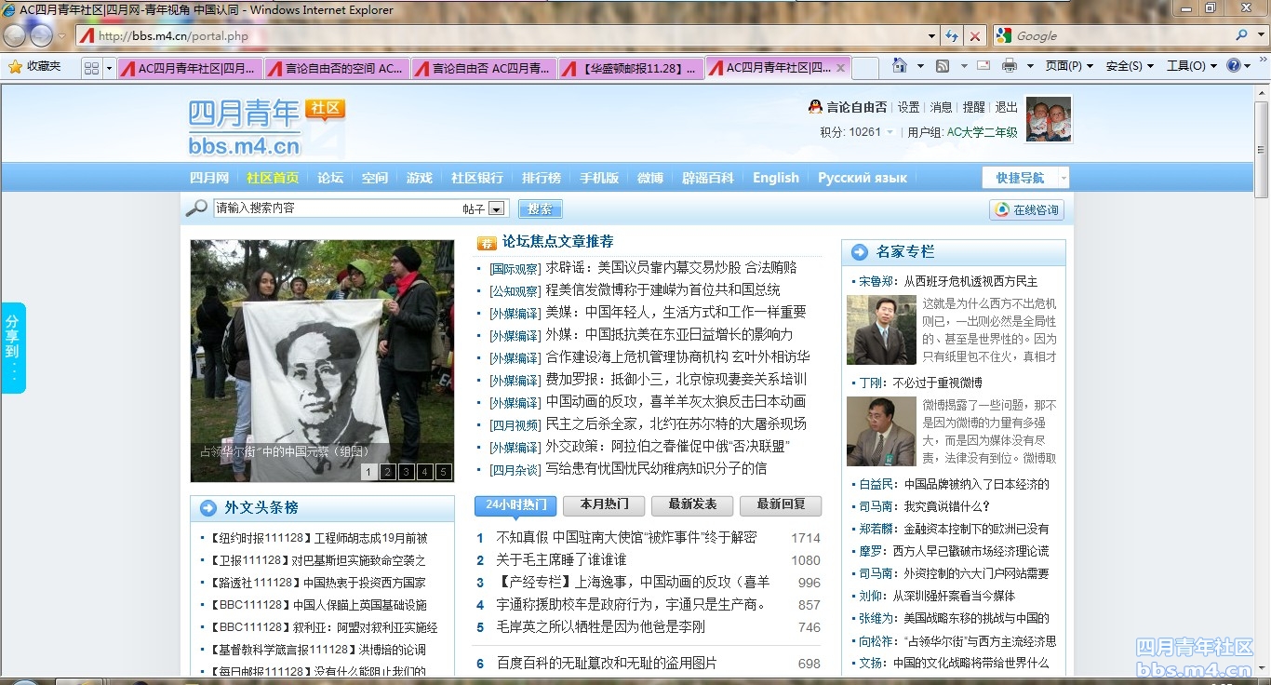Open the 安全(S) dropdown menu
This screenshot has height=685, width=1271.
[1130, 66]
